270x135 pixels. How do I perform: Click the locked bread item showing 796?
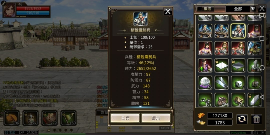click(x=12, y=118)
